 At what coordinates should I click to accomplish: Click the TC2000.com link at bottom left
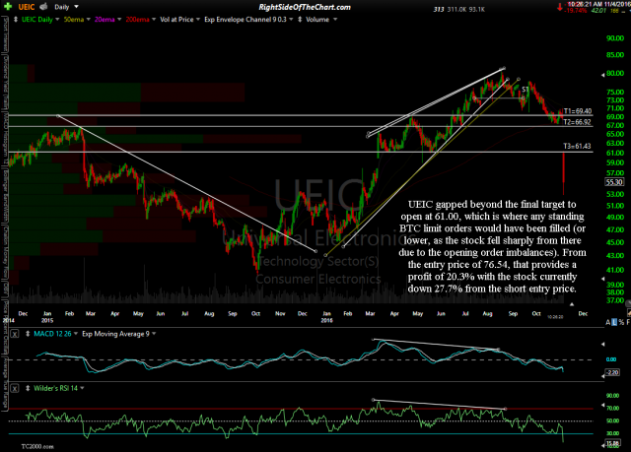pos(37,446)
